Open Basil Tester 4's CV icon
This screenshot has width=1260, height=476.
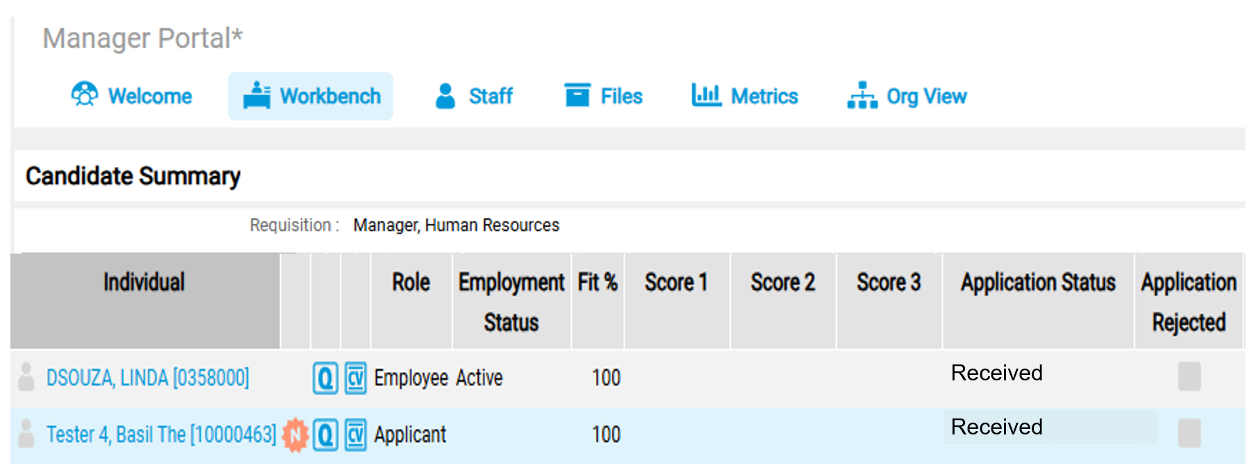click(x=355, y=435)
